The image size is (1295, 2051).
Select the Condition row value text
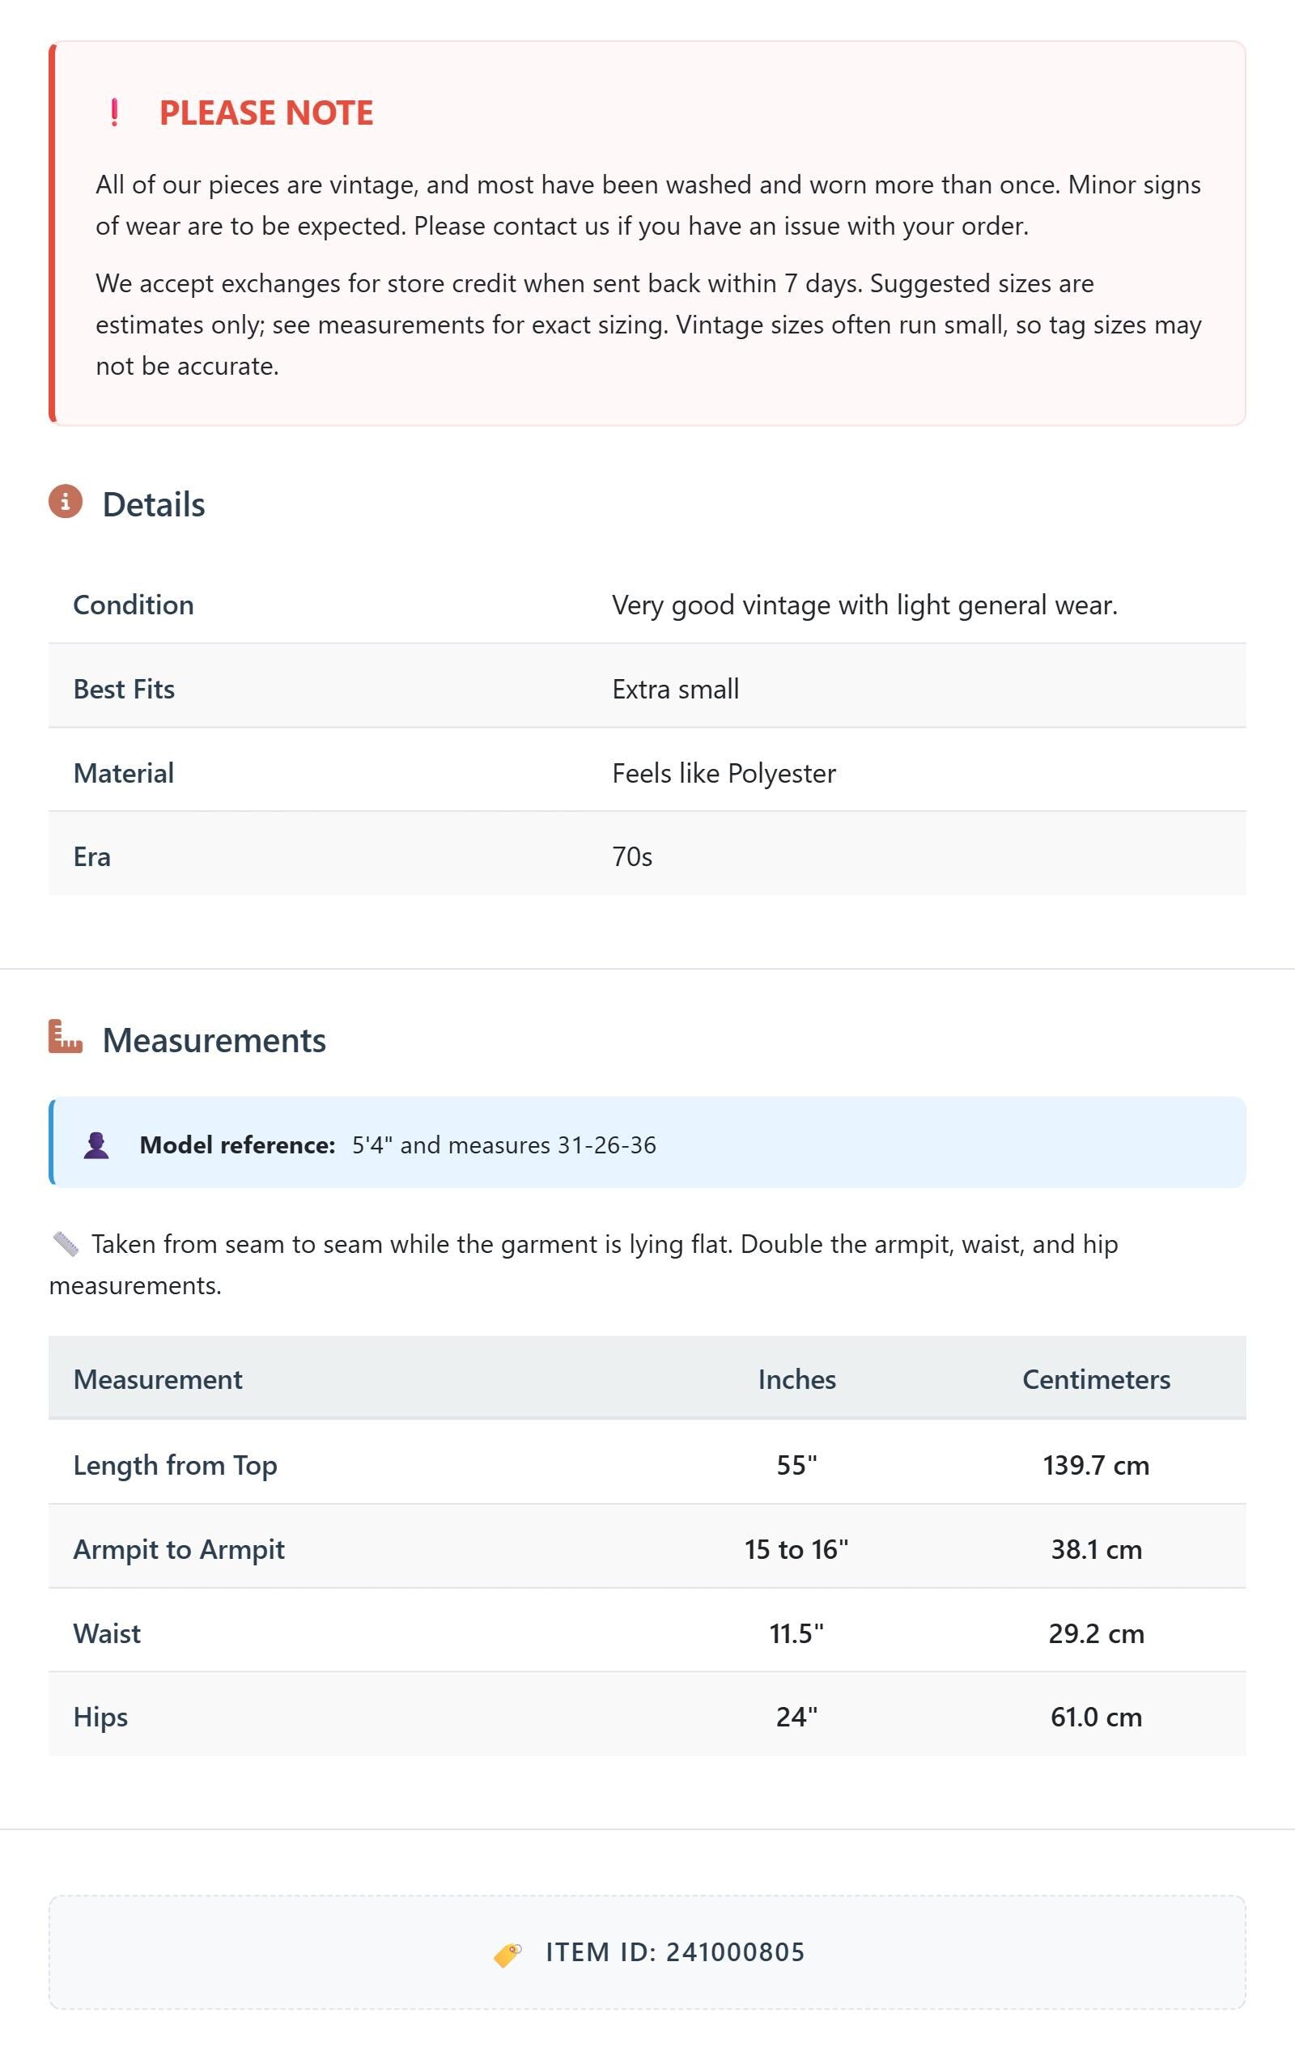(x=864, y=605)
